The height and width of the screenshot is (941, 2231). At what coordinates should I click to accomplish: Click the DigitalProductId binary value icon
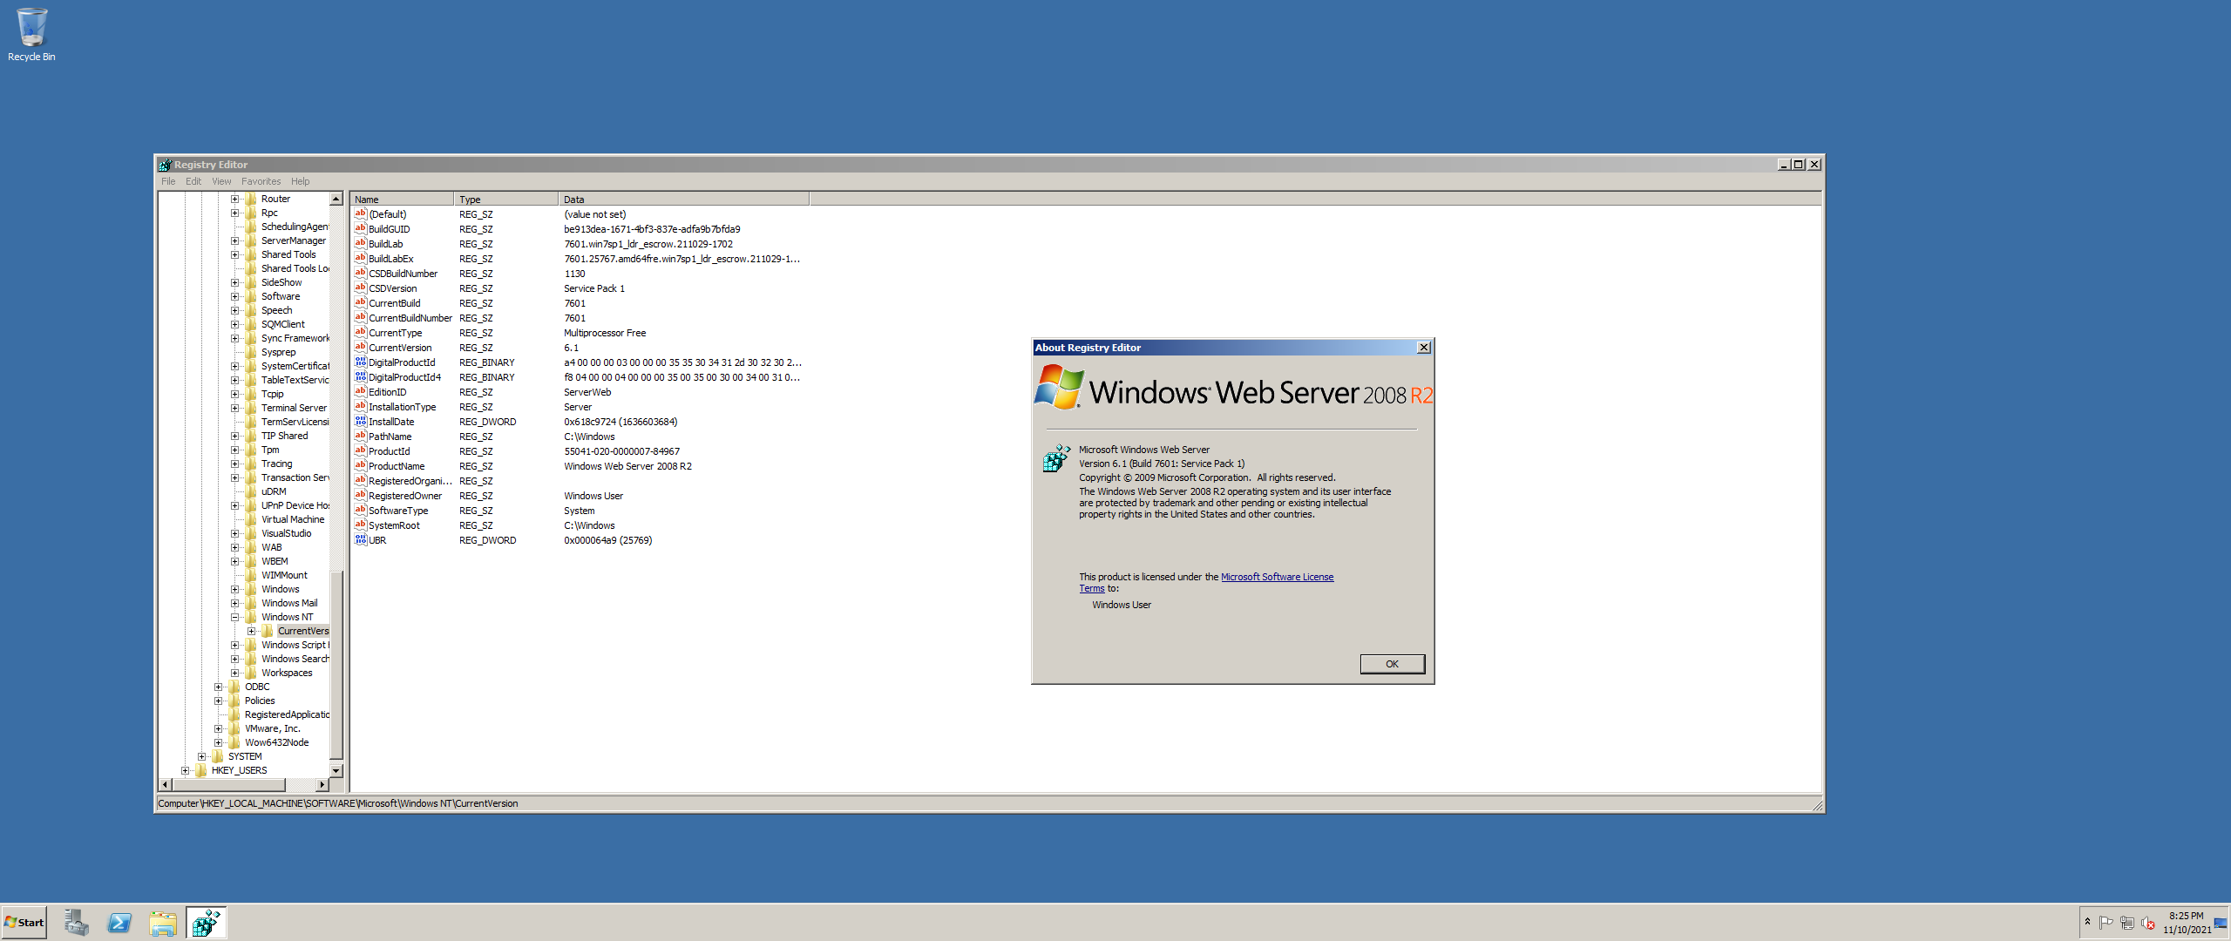(360, 362)
